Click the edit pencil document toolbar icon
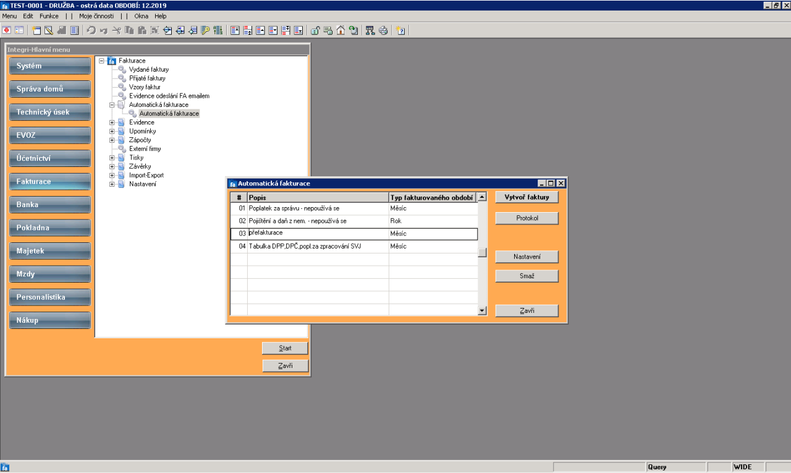The width and height of the screenshot is (791, 473). click(x=49, y=30)
